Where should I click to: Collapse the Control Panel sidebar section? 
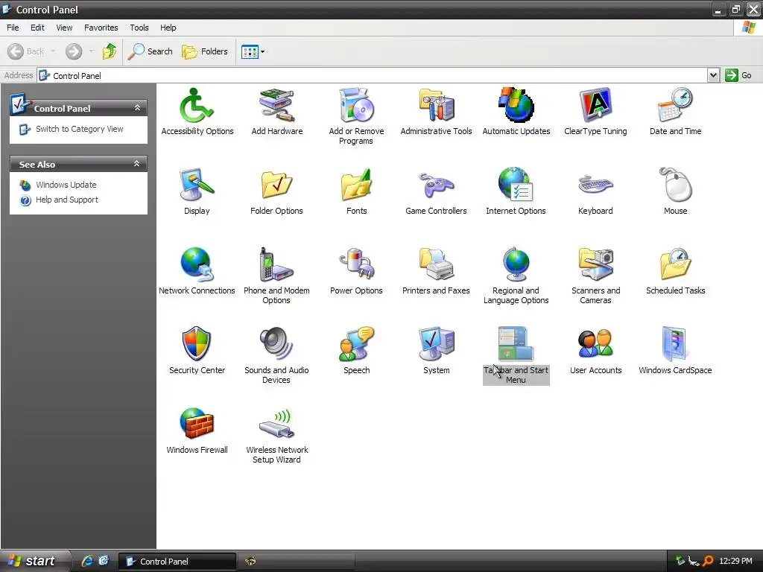[x=137, y=108]
